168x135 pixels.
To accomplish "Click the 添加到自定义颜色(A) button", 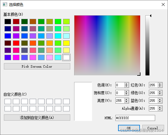I will pos(37,118).
